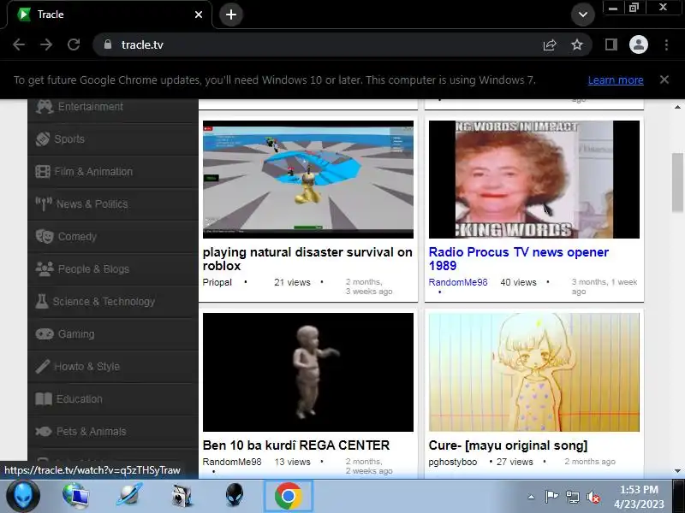Open the Entertainment category
The width and height of the screenshot is (685, 513).
pos(113,106)
